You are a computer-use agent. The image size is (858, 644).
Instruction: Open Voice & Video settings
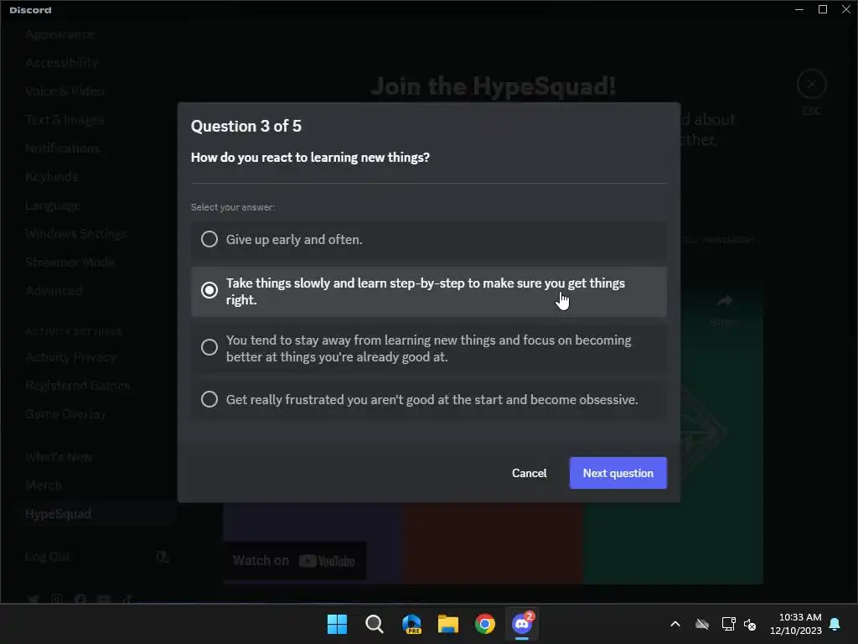pos(65,91)
